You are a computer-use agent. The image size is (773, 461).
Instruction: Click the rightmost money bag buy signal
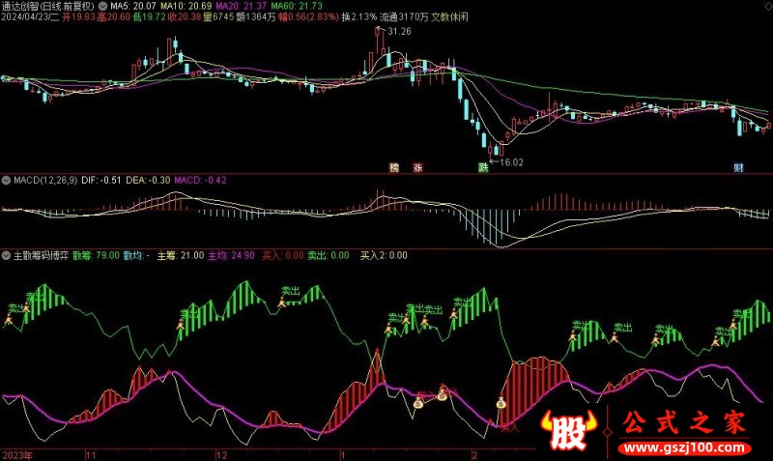pos(501,403)
